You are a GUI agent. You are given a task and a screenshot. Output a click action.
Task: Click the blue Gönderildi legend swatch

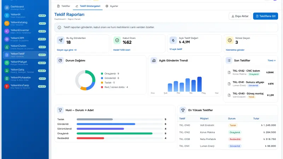click(x=102, y=78)
